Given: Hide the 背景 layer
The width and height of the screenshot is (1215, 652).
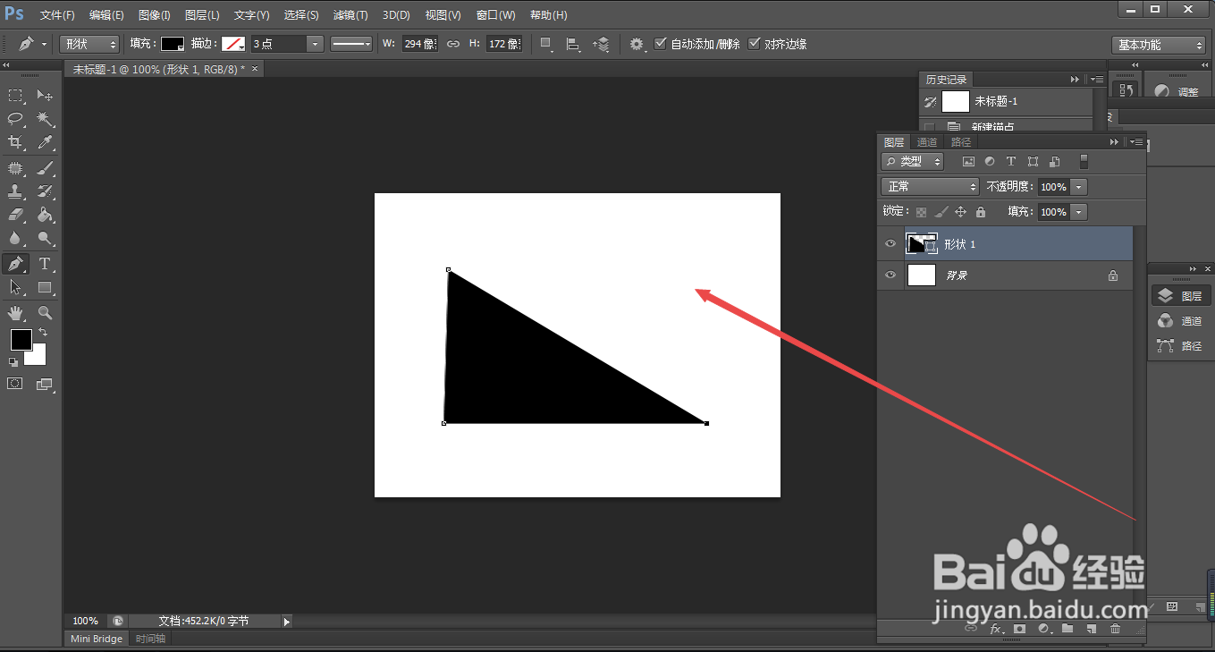Looking at the screenshot, I should click(890, 275).
